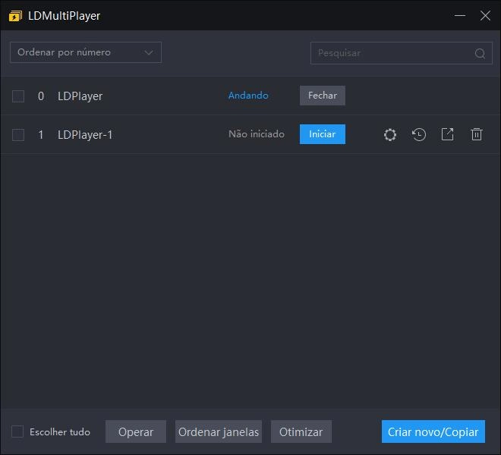
Task: Delete LDPlayer-1 with the trash icon
Action: (x=477, y=135)
